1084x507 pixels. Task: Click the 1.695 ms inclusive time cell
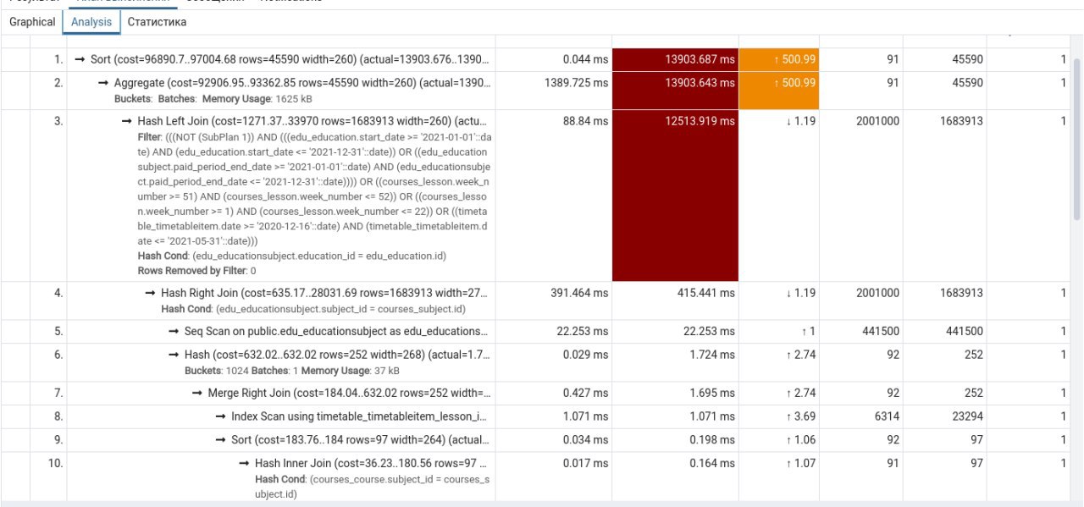click(x=676, y=393)
